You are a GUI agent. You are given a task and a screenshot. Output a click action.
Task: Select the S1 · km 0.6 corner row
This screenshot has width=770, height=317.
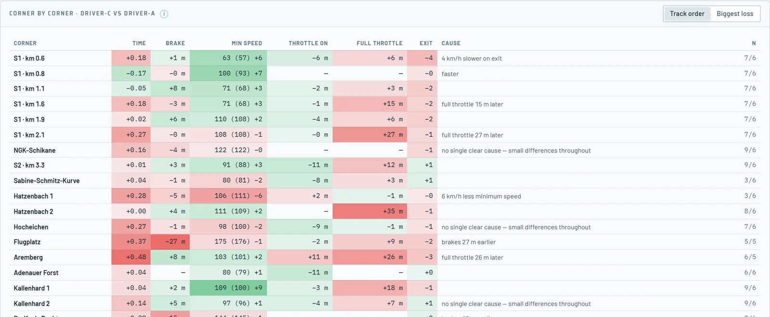tap(385, 58)
